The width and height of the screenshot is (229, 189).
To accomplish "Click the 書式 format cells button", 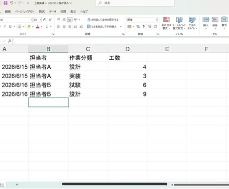I will click(x=224, y=23).
